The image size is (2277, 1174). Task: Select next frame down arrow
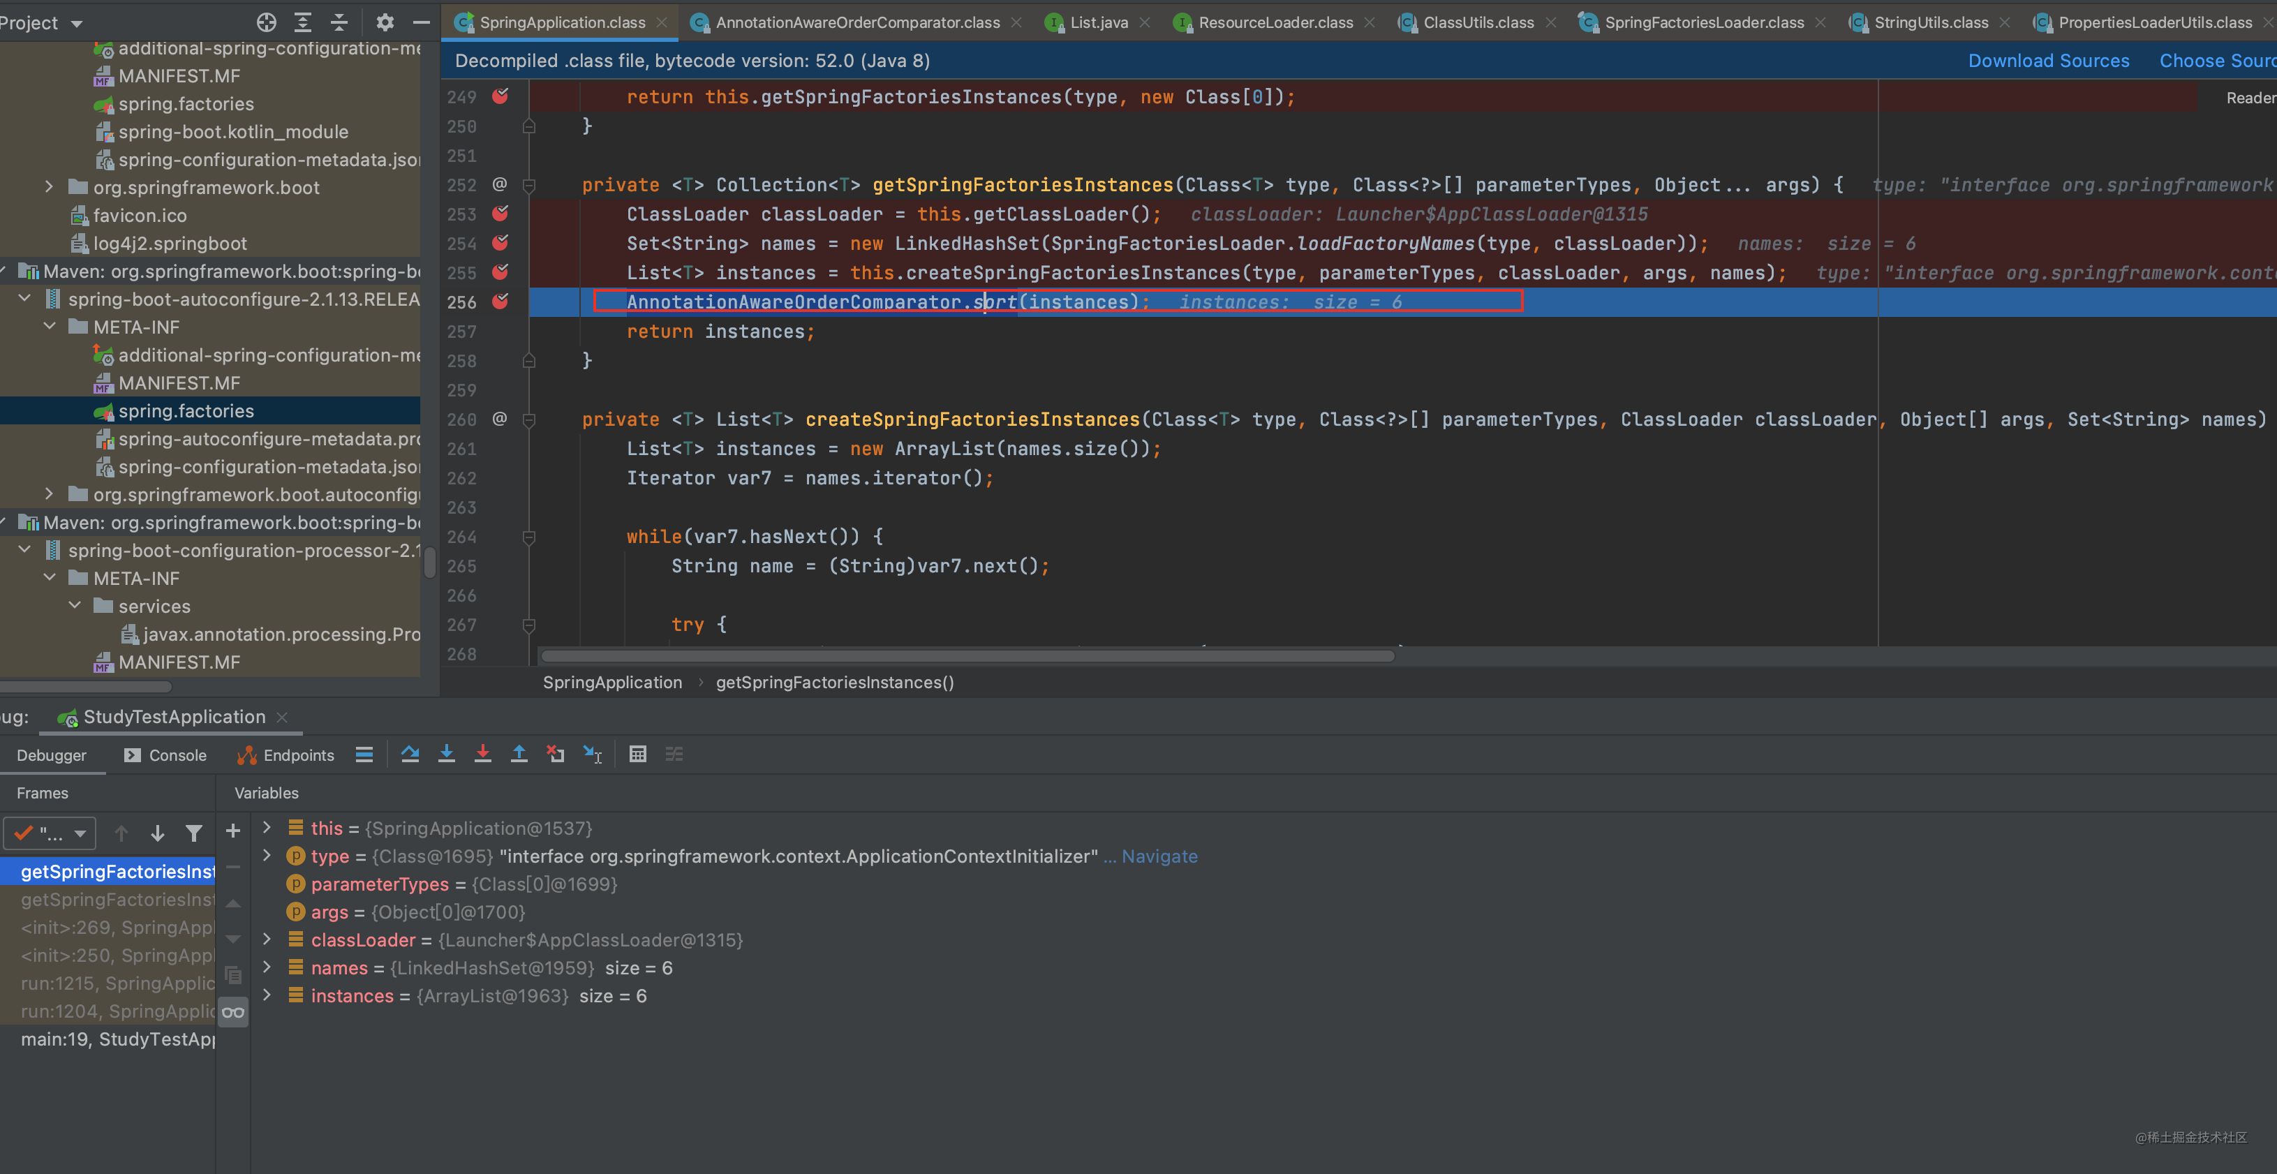pyautogui.click(x=157, y=833)
